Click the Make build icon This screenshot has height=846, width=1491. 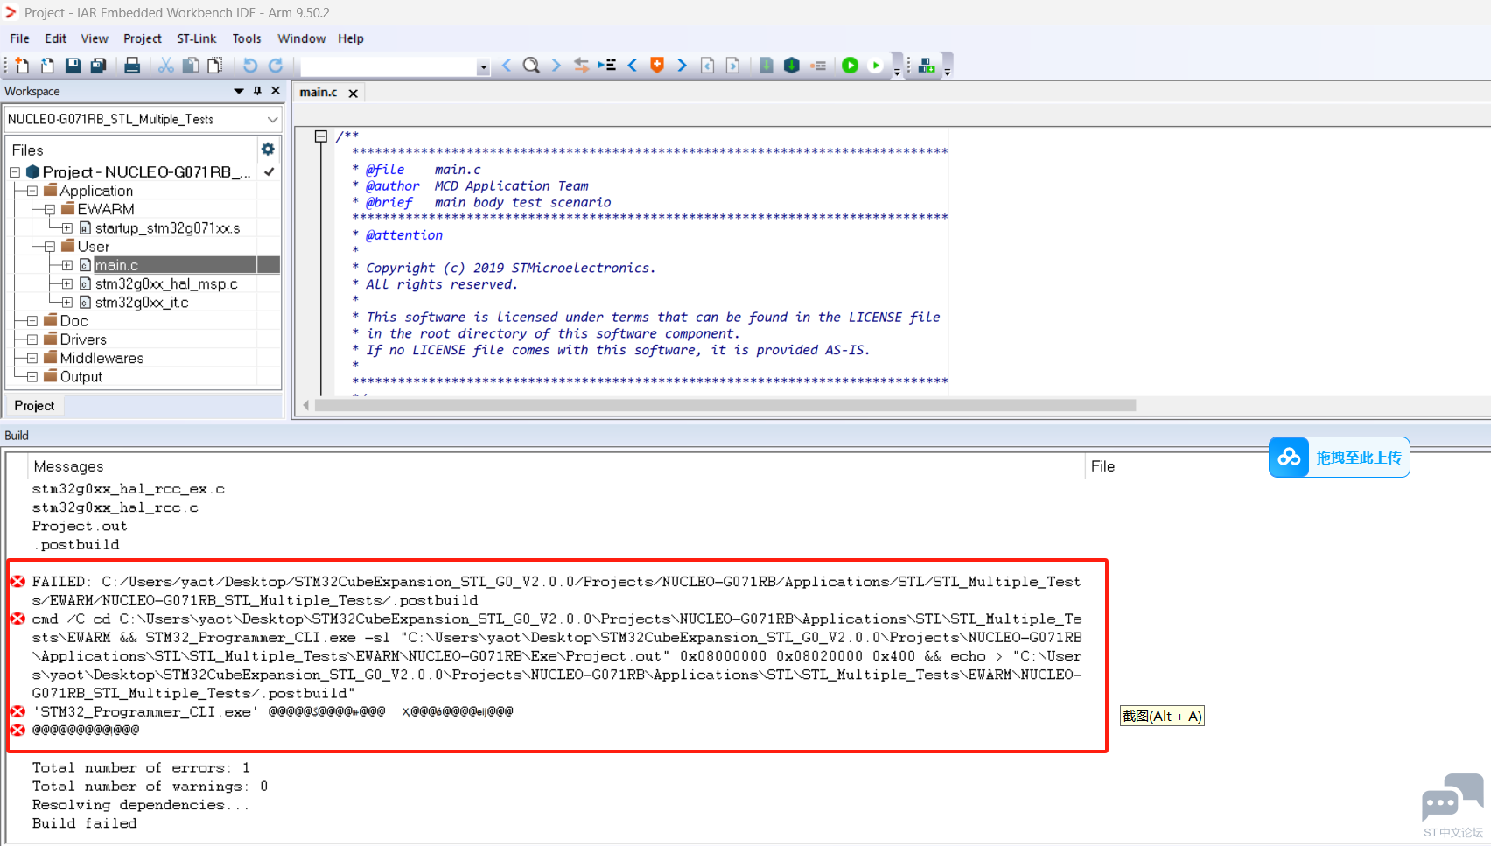792,66
